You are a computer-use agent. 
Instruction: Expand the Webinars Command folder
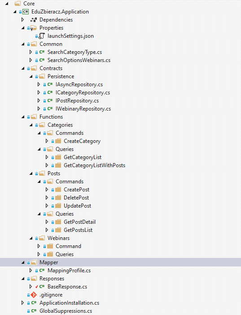[39, 246]
